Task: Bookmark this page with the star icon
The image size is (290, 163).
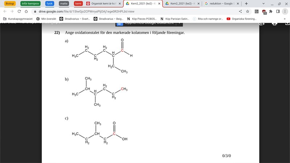Action: 248,11
